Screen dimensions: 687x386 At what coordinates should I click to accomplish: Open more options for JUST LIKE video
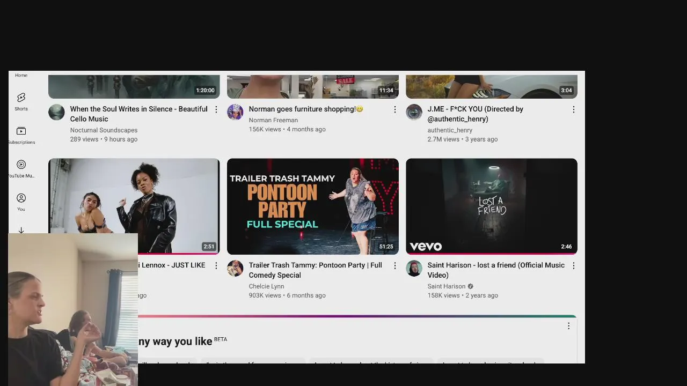216,265
